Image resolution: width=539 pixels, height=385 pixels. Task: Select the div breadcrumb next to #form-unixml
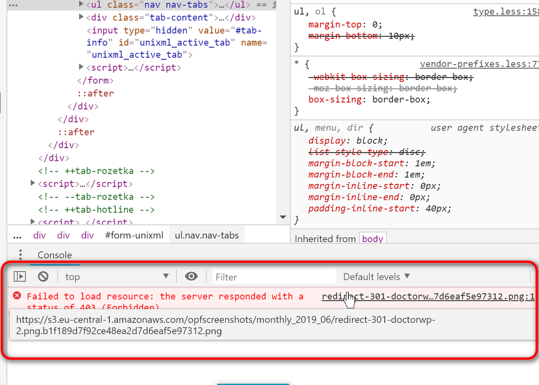[87, 236]
